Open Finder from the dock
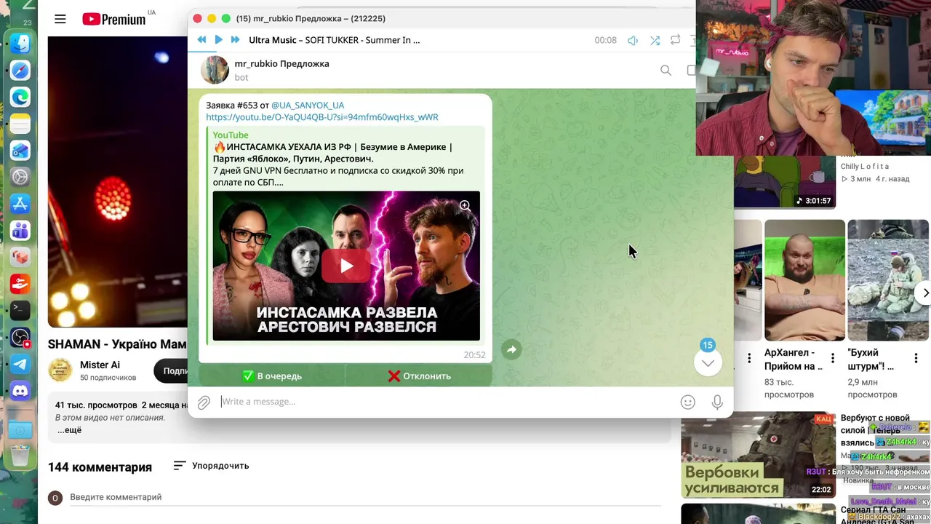Screen dimensions: 931x524 (20, 44)
